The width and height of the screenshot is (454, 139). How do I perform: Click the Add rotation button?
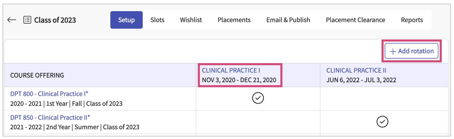pyautogui.click(x=411, y=51)
